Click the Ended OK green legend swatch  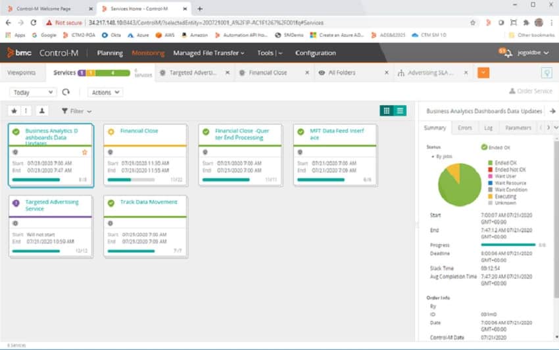point(490,163)
